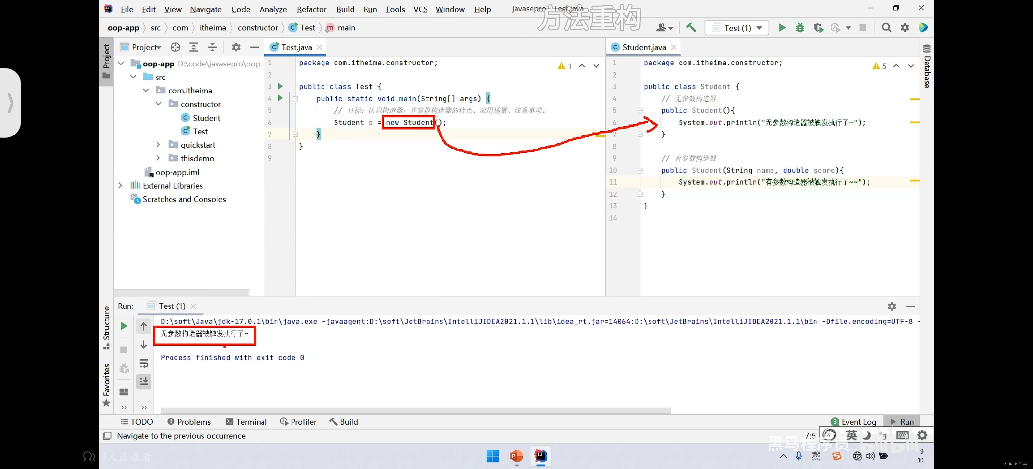Select Student class in project tree
The height and width of the screenshot is (469, 1033).
point(201,118)
